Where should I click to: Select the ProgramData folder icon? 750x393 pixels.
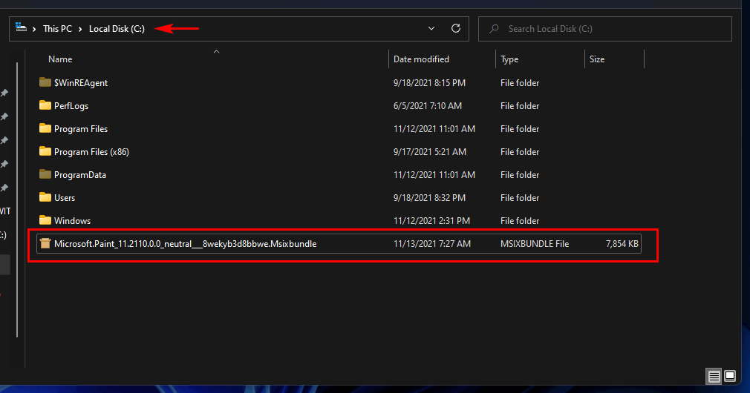45,174
